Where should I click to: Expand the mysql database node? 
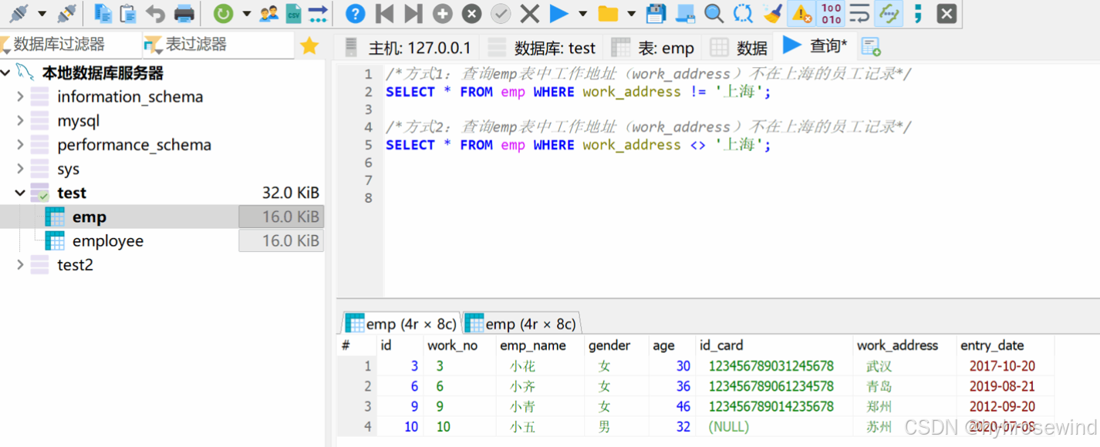click(x=20, y=121)
